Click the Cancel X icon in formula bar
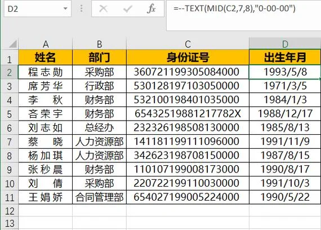The image size is (321, 230). pyautogui.click(x=104, y=9)
